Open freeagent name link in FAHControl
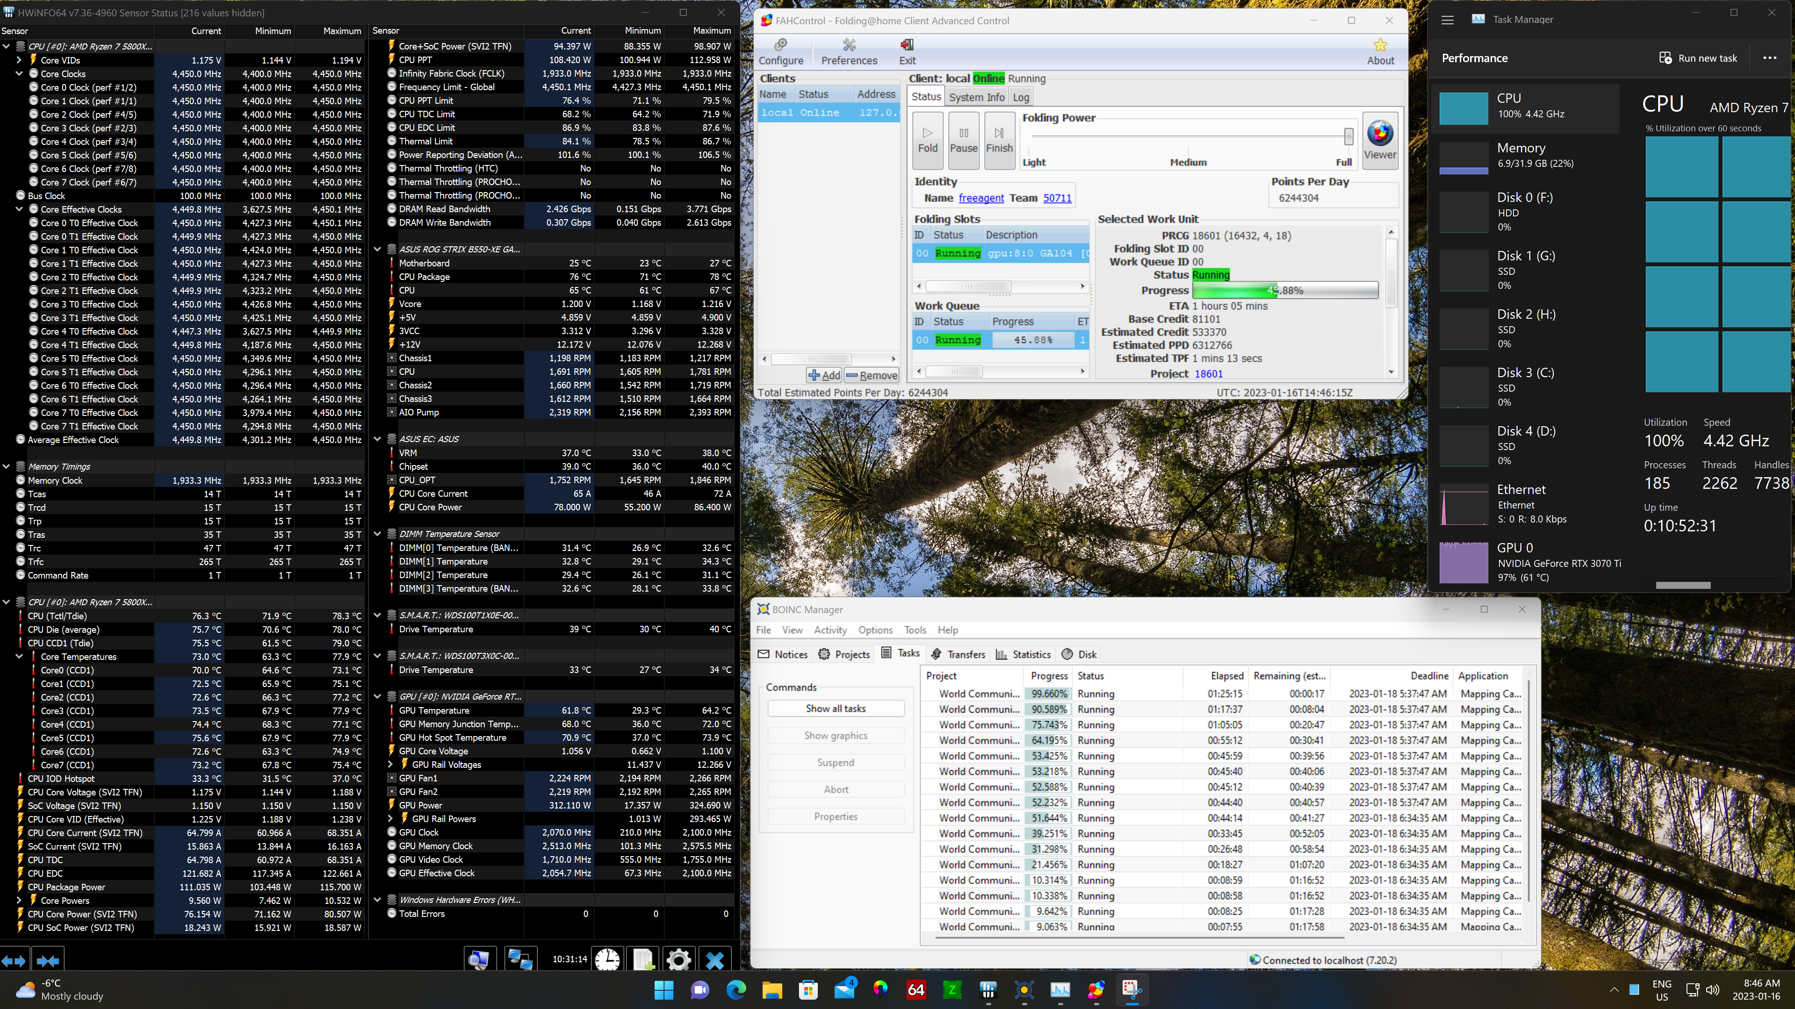Viewport: 1795px width, 1009px height. click(981, 198)
